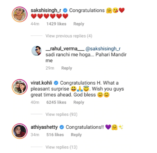157x153 pixels.
Task: Open sakshisingh_r profile picture
Action: [20, 14]
